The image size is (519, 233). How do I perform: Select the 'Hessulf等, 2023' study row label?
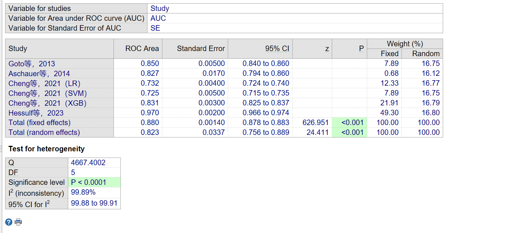click(x=36, y=113)
